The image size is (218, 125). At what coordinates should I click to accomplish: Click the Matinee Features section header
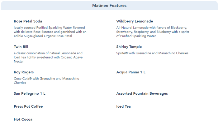pyautogui.click(x=109, y=6)
